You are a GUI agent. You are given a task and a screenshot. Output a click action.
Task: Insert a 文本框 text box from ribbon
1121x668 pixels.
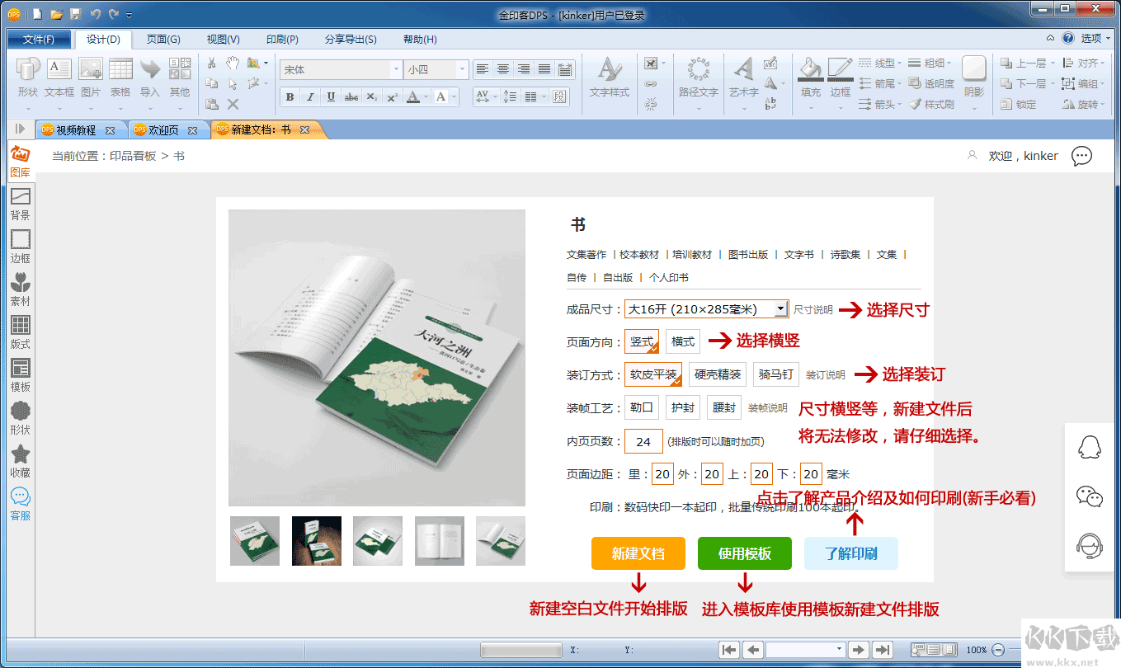(x=59, y=78)
